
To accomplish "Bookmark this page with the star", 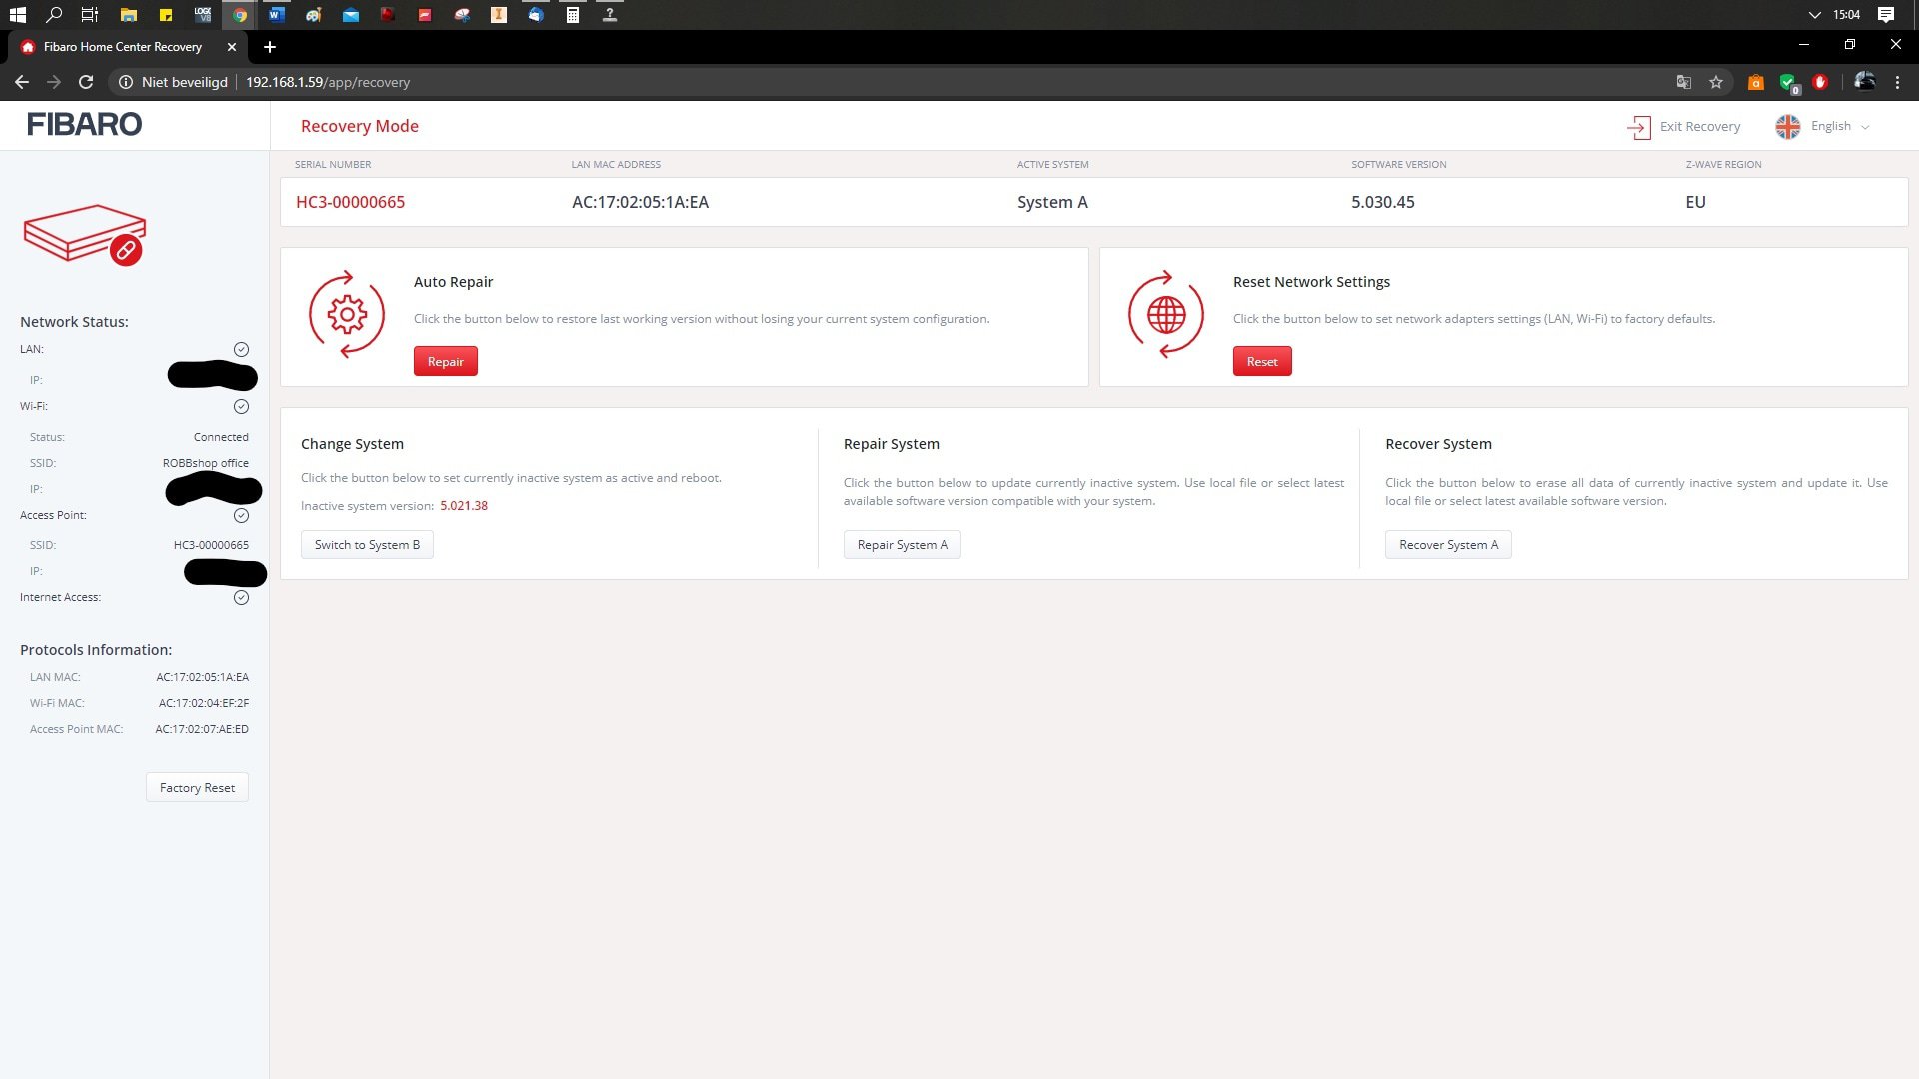I will point(1716,82).
